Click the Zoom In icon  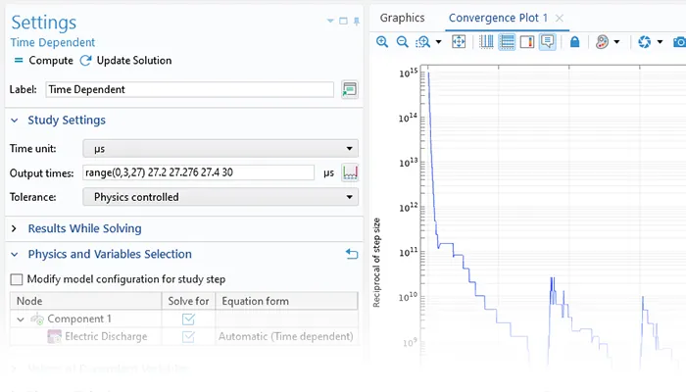point(382,42)
